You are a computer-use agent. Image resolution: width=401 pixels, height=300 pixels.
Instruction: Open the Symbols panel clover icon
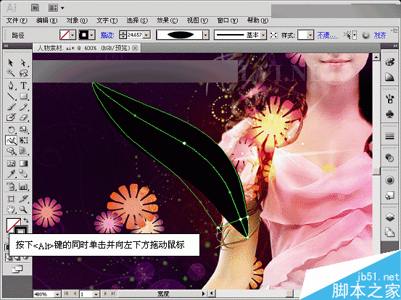[x=389, y=114]
